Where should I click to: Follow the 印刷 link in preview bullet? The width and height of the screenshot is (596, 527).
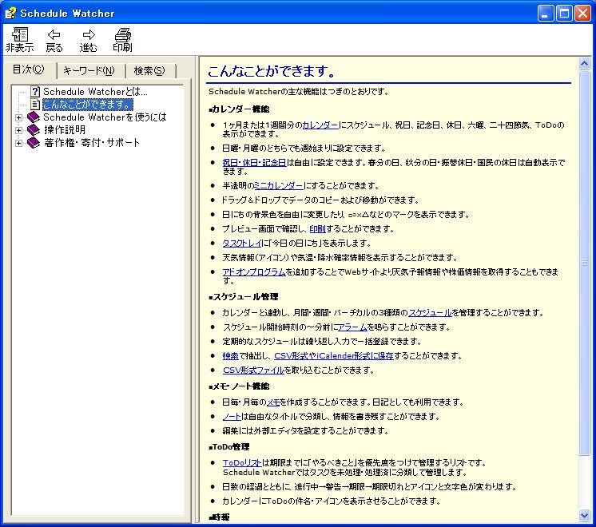(317, 229)
